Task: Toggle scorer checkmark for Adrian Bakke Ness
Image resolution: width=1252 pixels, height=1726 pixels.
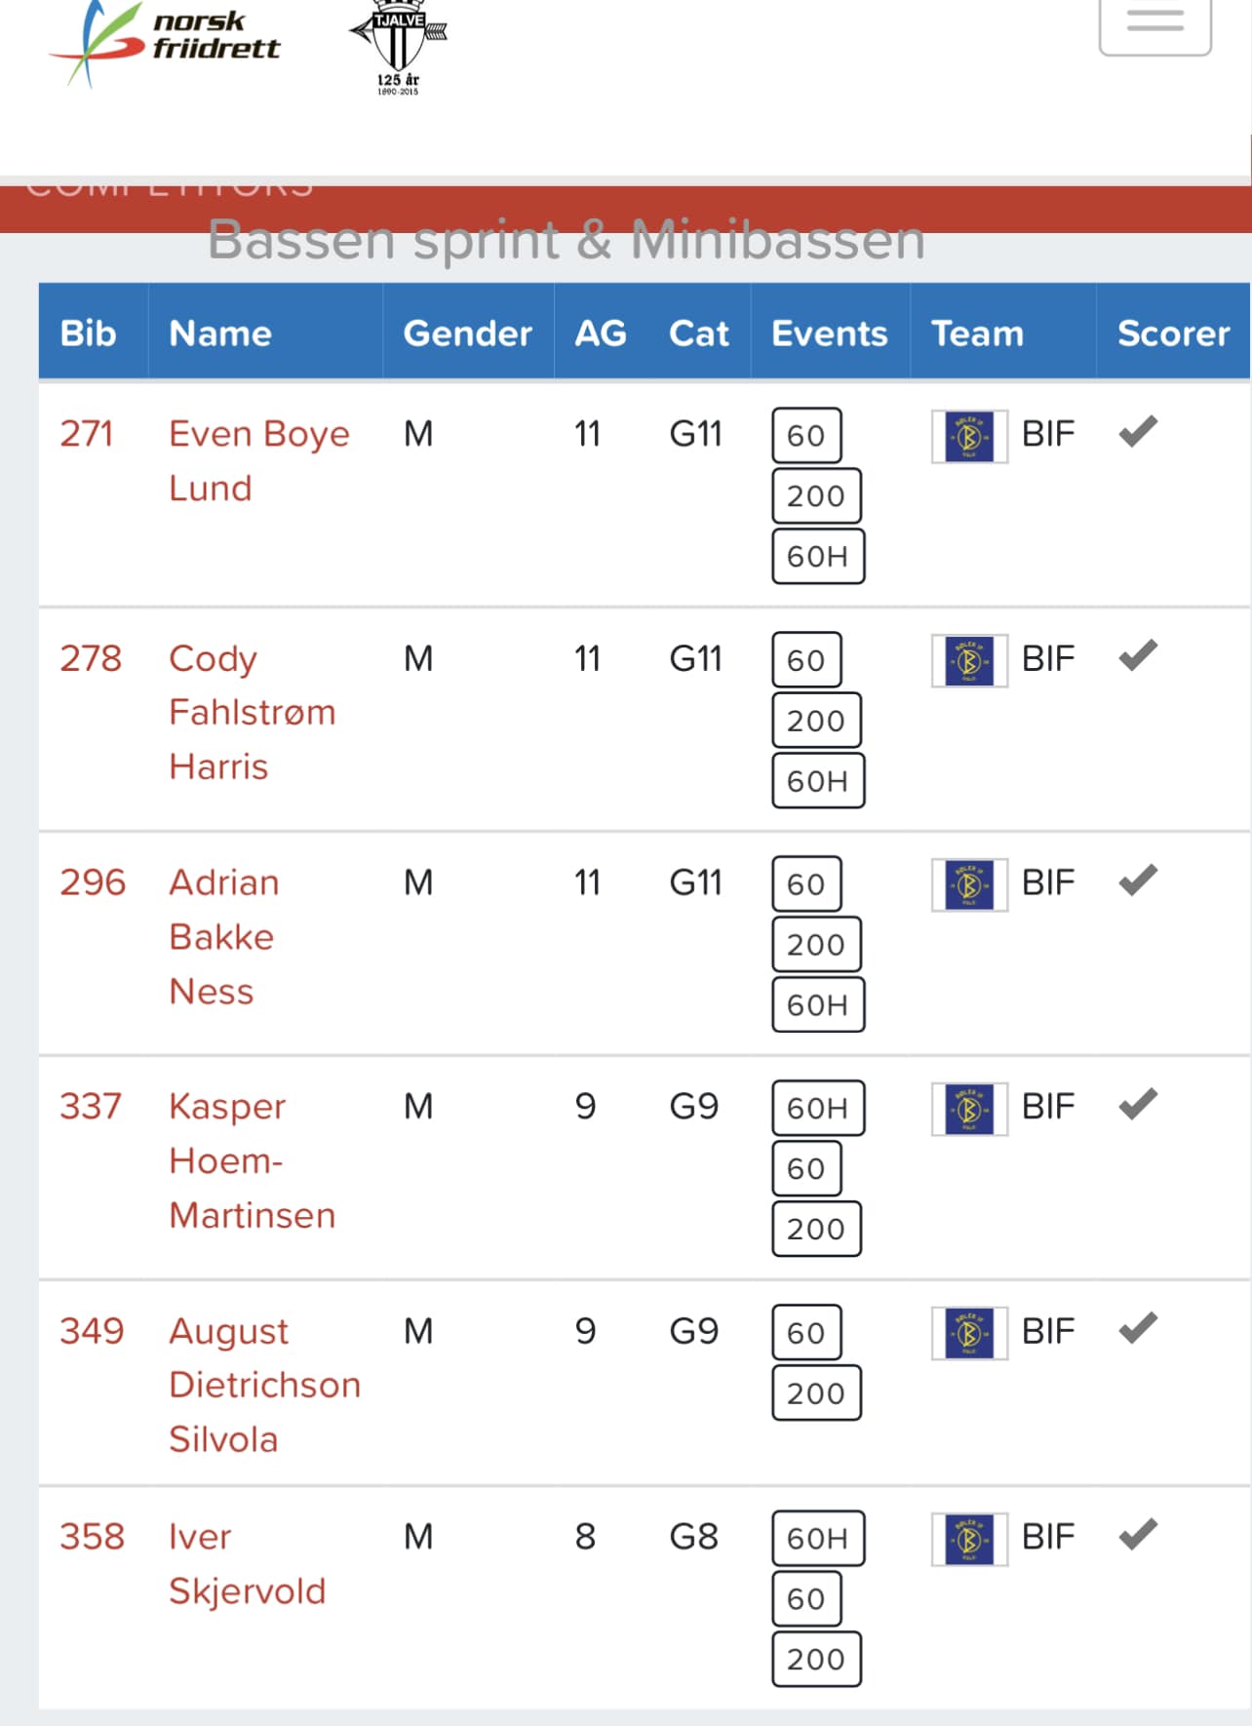Action: (1137, 880)
